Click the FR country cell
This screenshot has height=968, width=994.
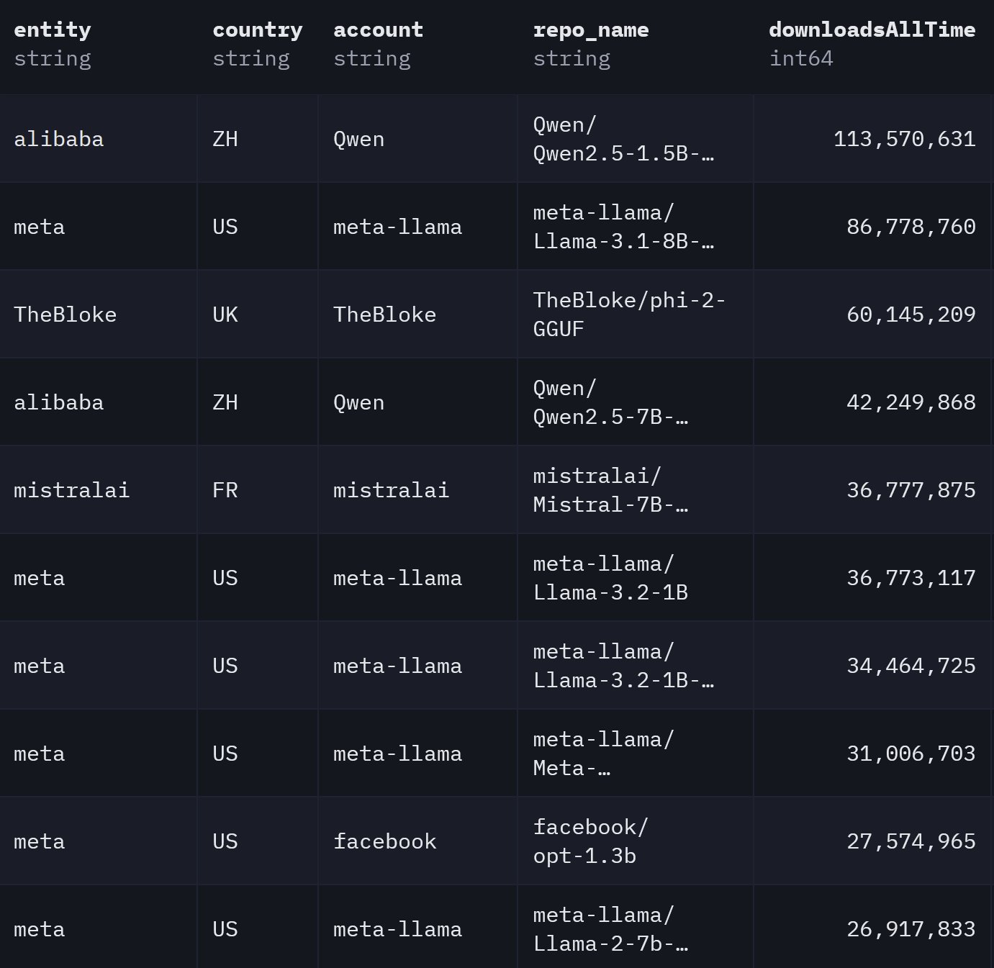(x=225, y=490)
